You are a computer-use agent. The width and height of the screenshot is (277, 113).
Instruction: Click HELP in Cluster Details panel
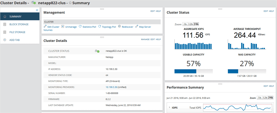(158, 39)
